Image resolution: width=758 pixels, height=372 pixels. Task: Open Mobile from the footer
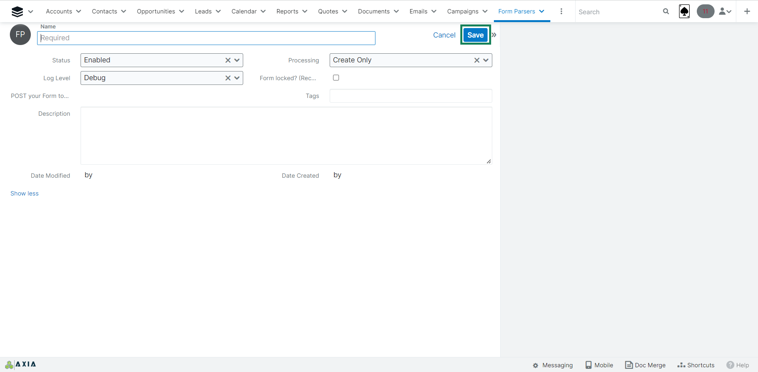click(x=599, y=365)
